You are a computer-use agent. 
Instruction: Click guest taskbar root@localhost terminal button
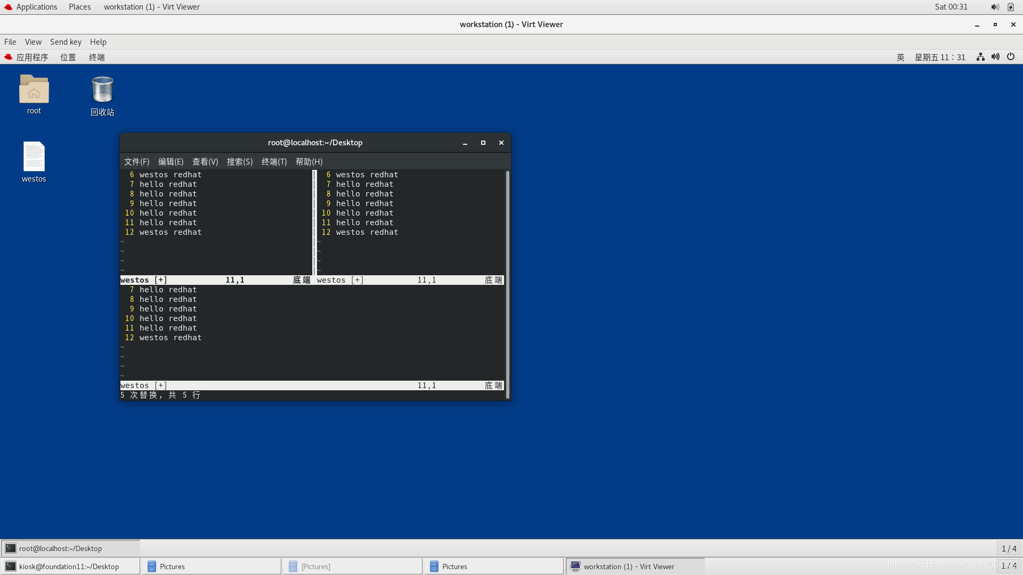(60, 548)
